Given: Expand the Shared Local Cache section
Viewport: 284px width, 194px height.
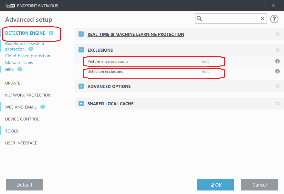Looking at the screenshot, I should (x=81, y=103).
